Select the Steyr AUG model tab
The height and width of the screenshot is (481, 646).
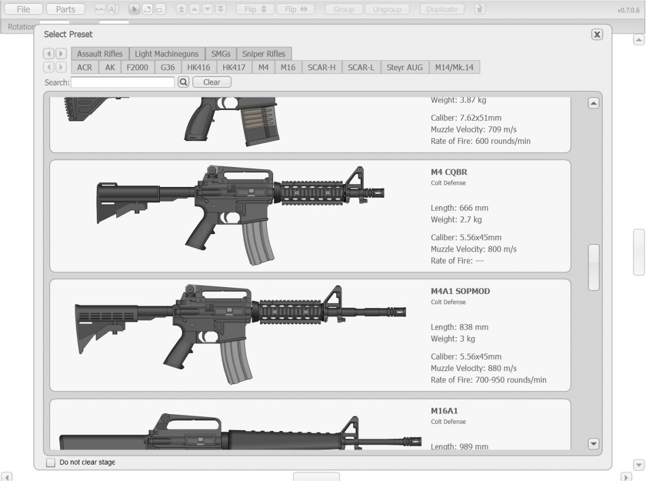point(405,67)
